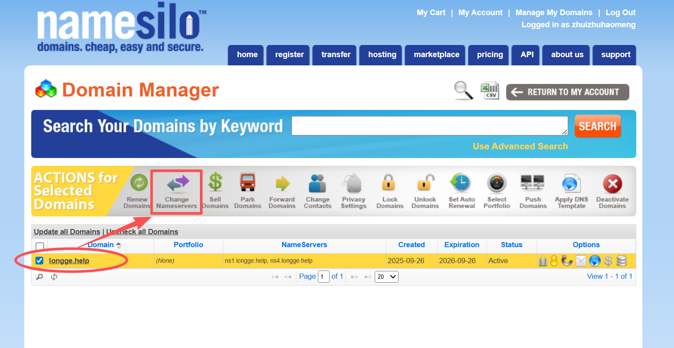The height and width of the screenshot is (348, 674).
Task: Click the namesilo logo
Action: tap(121, 28)
